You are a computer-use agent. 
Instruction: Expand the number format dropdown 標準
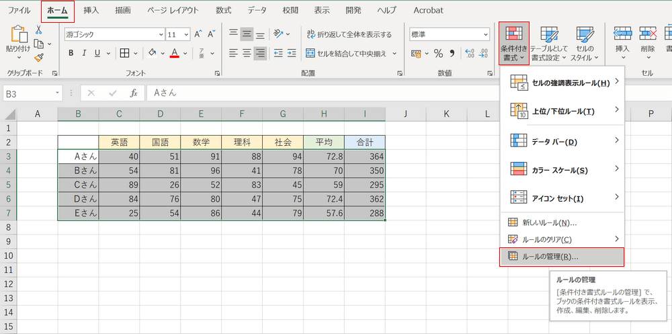485,34
